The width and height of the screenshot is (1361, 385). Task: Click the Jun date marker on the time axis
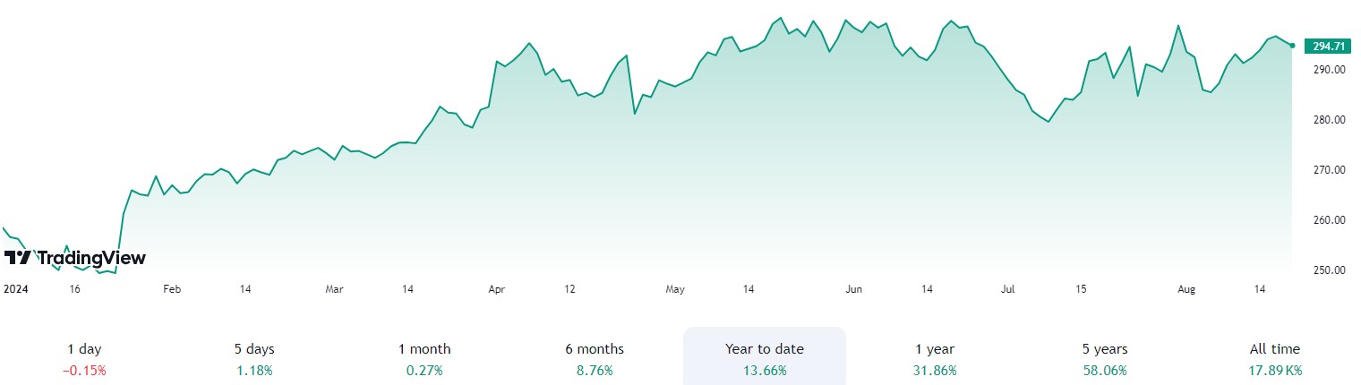click(x=853, y=289)
